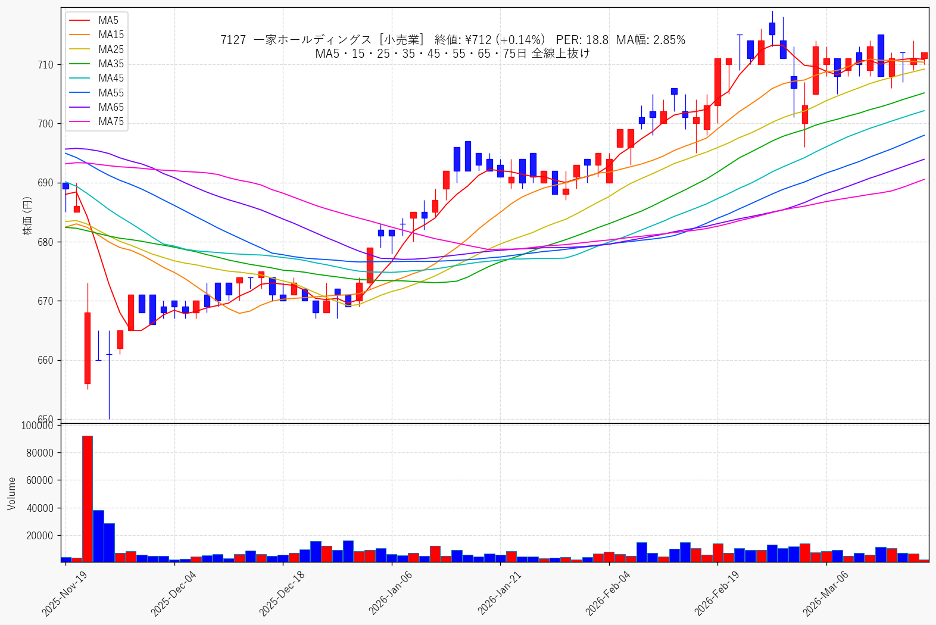This screenshot has width=936, height=625.
Task: Click the MA5 legend entry
Action: (94, 20)
